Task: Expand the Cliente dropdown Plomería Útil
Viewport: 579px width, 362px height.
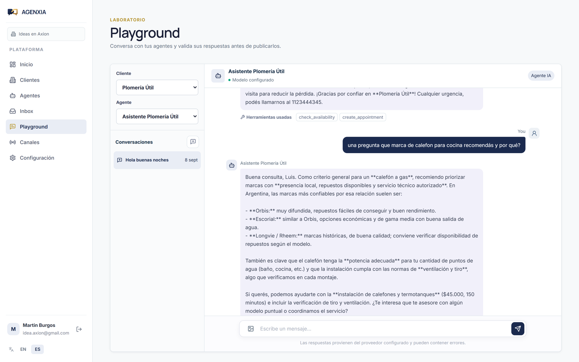Action: [x=157, y=88]
